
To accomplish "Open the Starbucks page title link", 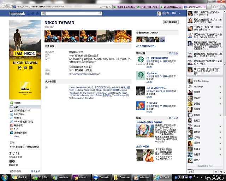I will point(152,73).
